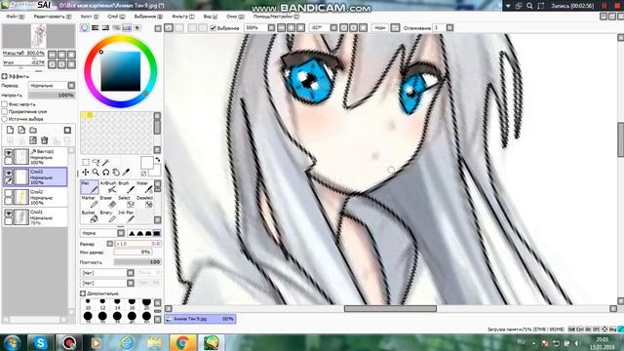Enable Прикрепление слоя checkbox
Screen dimensions: 624x351
tap(5, 112)
